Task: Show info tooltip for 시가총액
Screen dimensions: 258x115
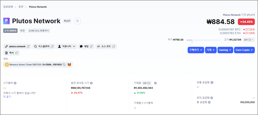Action: 15,83
